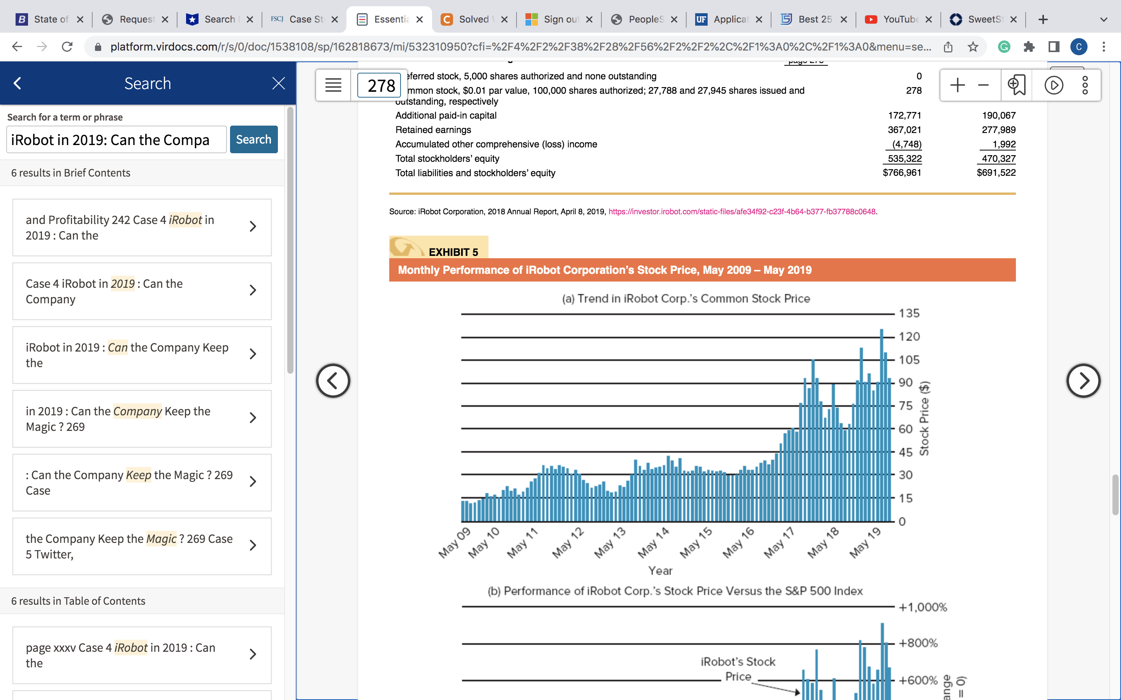
Task: Zoom out of the document page
Action: pos(983,85)
